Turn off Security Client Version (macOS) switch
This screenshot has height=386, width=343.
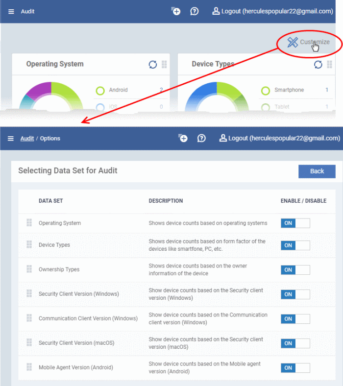[x=295, y=343]
